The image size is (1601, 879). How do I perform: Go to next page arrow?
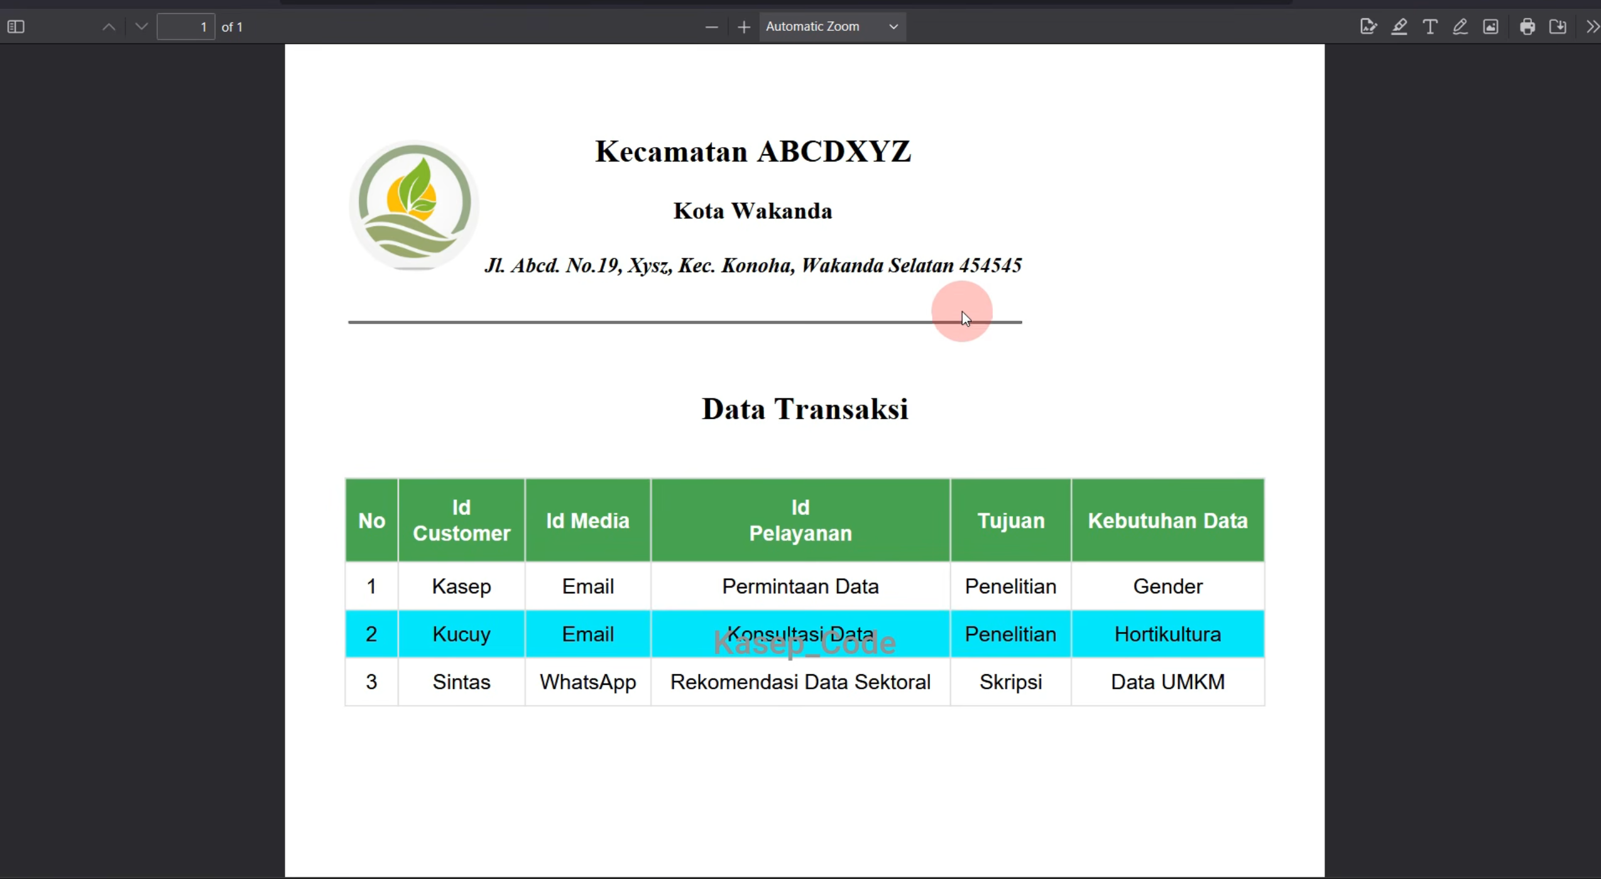(141, 27)
